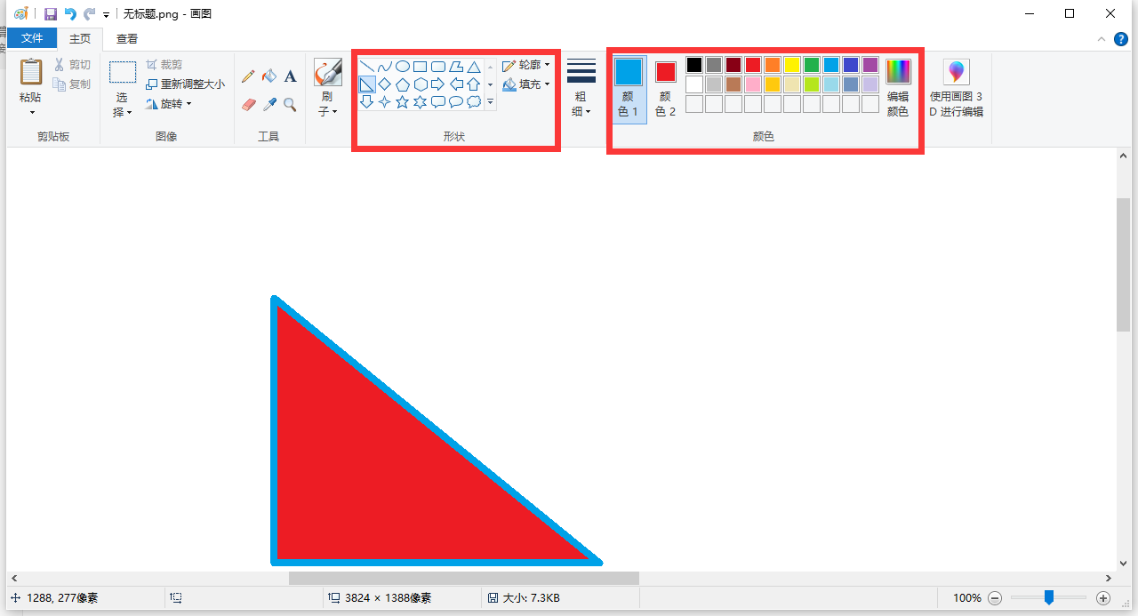Pick the yellow color swatch
1138x616 pixels.
pyautogui.click(x=792, y=65)
